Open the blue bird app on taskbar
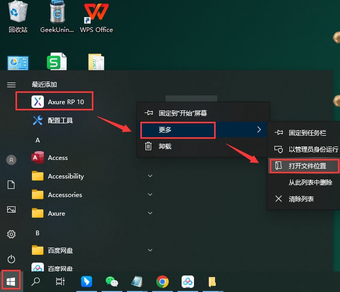This screenshot has width=340, height=292. click(87, 282)
